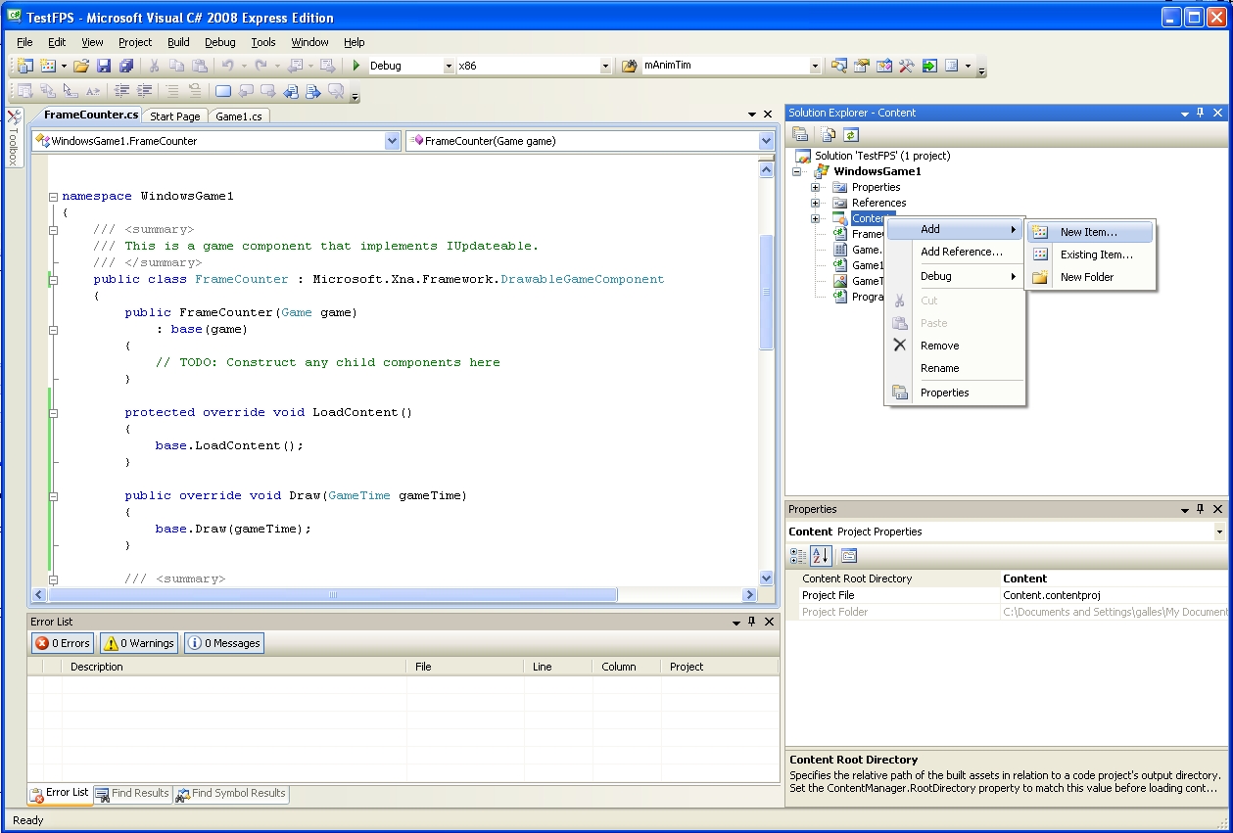The height and width of the screenshot is (833, 1233).
Task: Select Add Reference... in the context menu
Action: [955, 252]
